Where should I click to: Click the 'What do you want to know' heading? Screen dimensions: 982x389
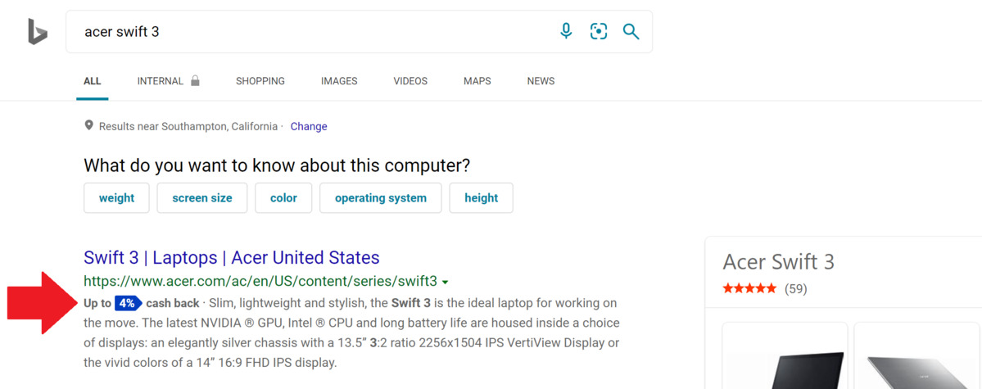277,165
